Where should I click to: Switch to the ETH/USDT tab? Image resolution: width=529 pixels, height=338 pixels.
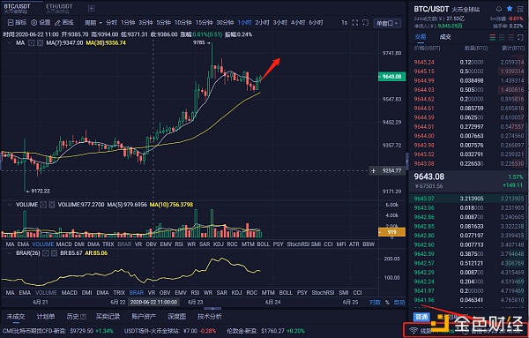click(59, 8)
